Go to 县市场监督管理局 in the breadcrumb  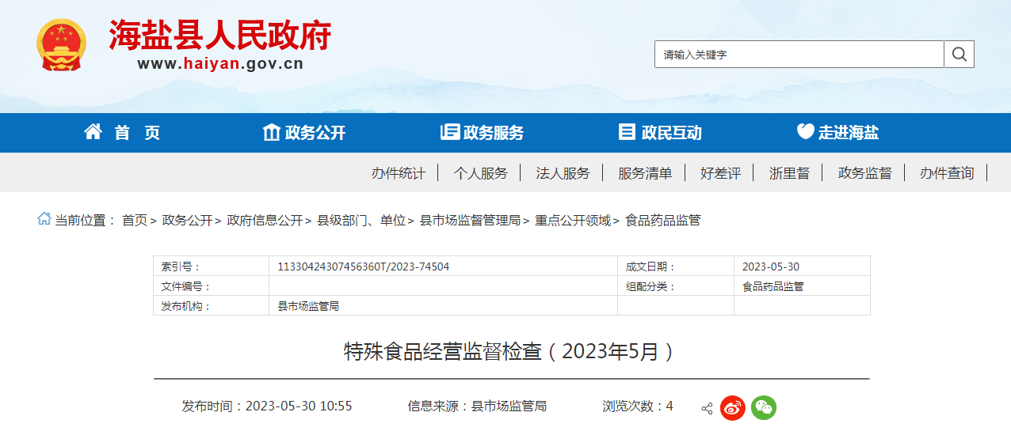tap(470, 221)
